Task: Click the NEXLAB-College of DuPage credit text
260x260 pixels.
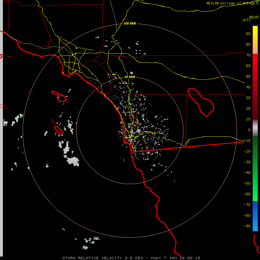Action: (x=232, y=3)
